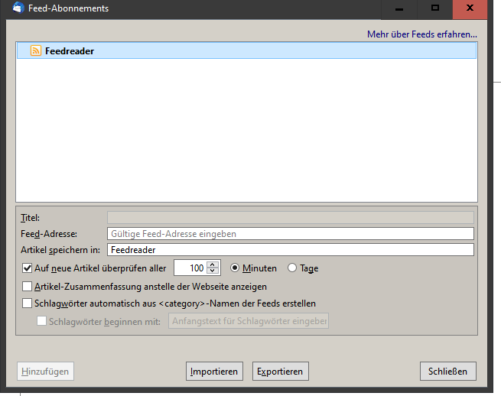This screenshot has width=501, height=396.
Task: Maximize the Feed-Abonnements window
Action: pos(435,9)
